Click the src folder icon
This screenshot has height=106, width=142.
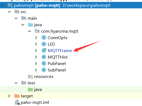17,12
